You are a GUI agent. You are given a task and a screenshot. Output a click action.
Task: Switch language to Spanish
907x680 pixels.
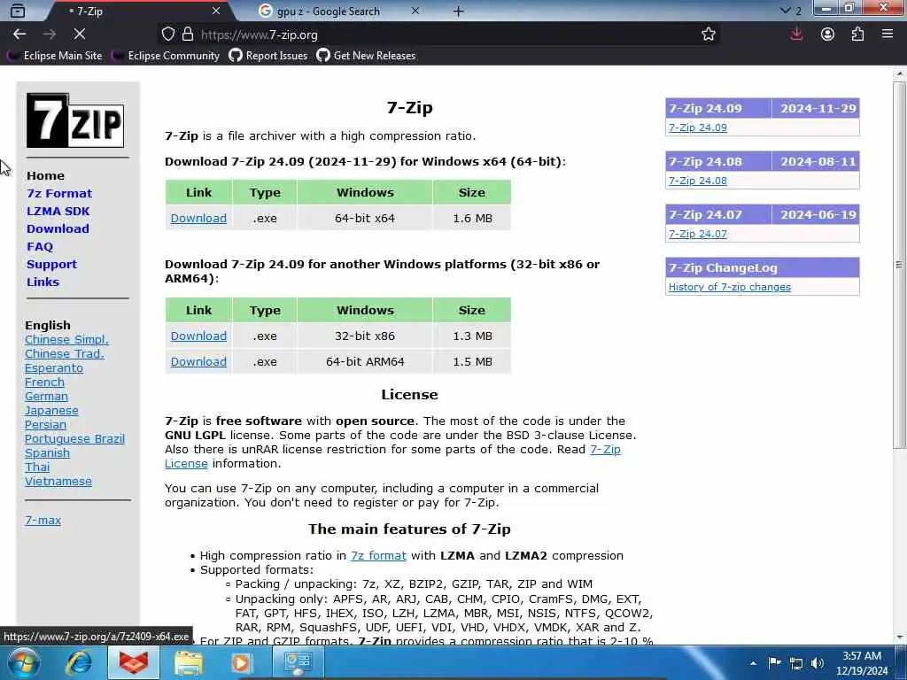point(47,452)
